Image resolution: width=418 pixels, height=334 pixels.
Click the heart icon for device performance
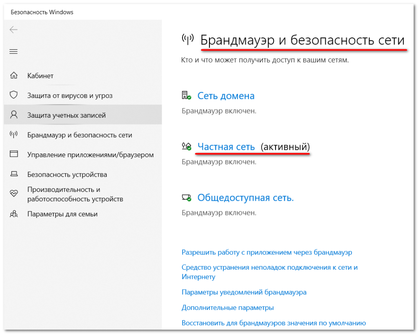point(14,193)
